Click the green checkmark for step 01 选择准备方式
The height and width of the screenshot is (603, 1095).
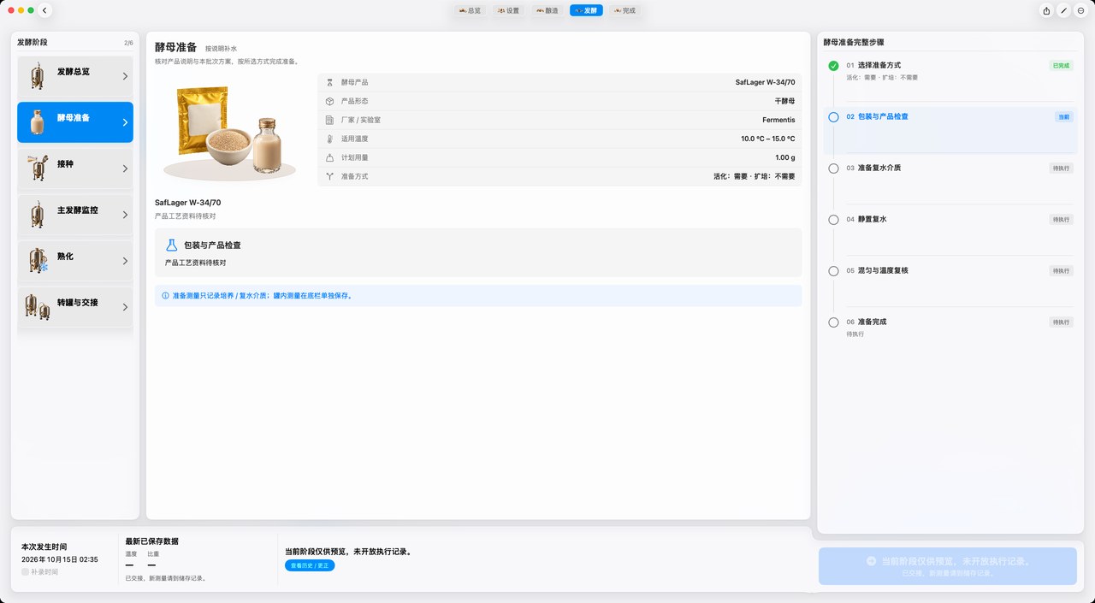tap(833, 66)
